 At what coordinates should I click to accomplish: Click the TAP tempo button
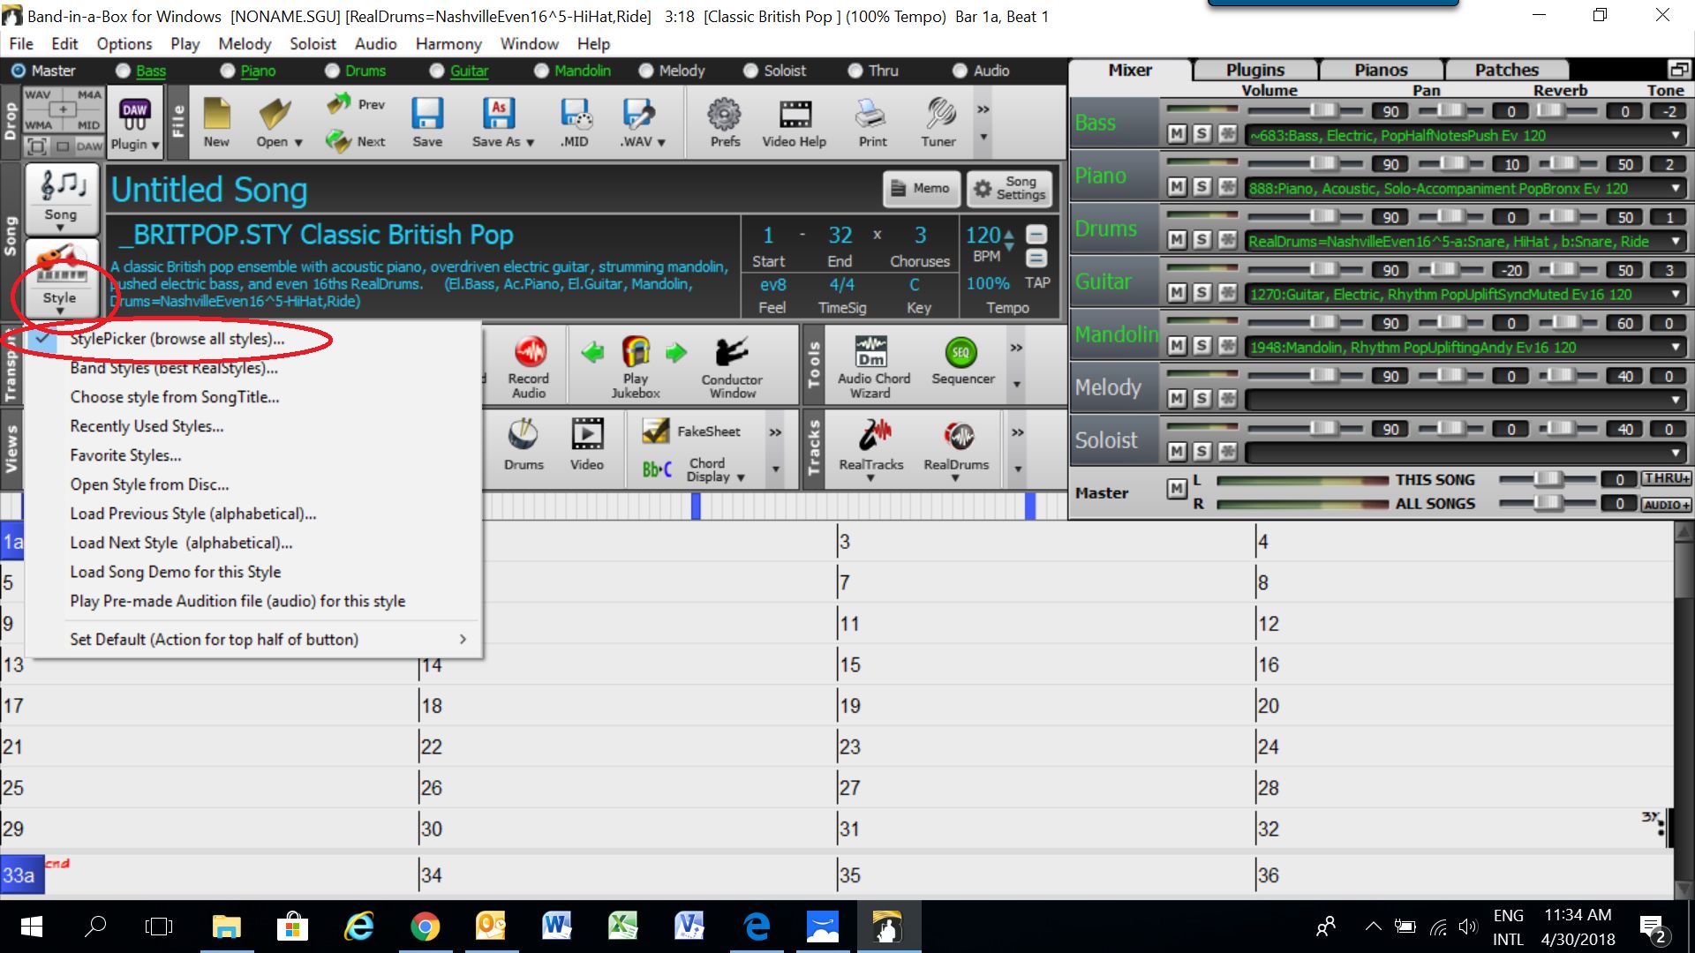(x=1037, y=283)
